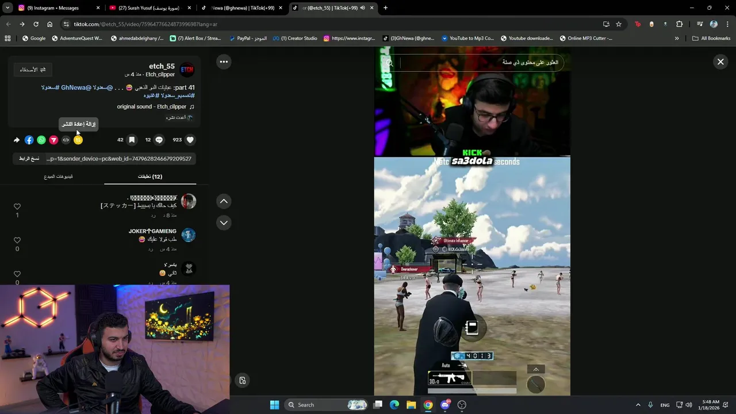Image resolution: width=736 pixels, height=414 pixels.
Task: Open Discord from the taskbar
Action: (445, 405)
